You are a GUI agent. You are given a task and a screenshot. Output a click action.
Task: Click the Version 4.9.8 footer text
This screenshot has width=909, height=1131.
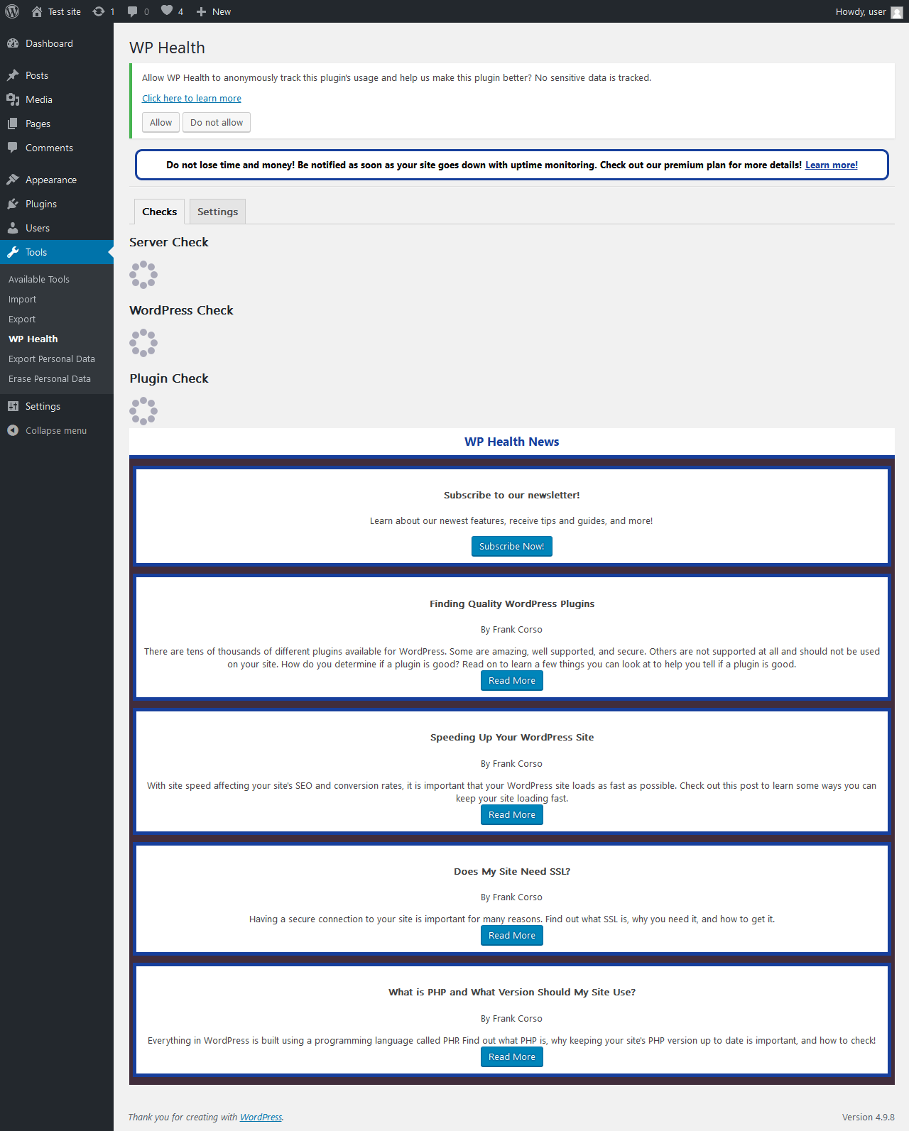click(x=869, y=1117)
